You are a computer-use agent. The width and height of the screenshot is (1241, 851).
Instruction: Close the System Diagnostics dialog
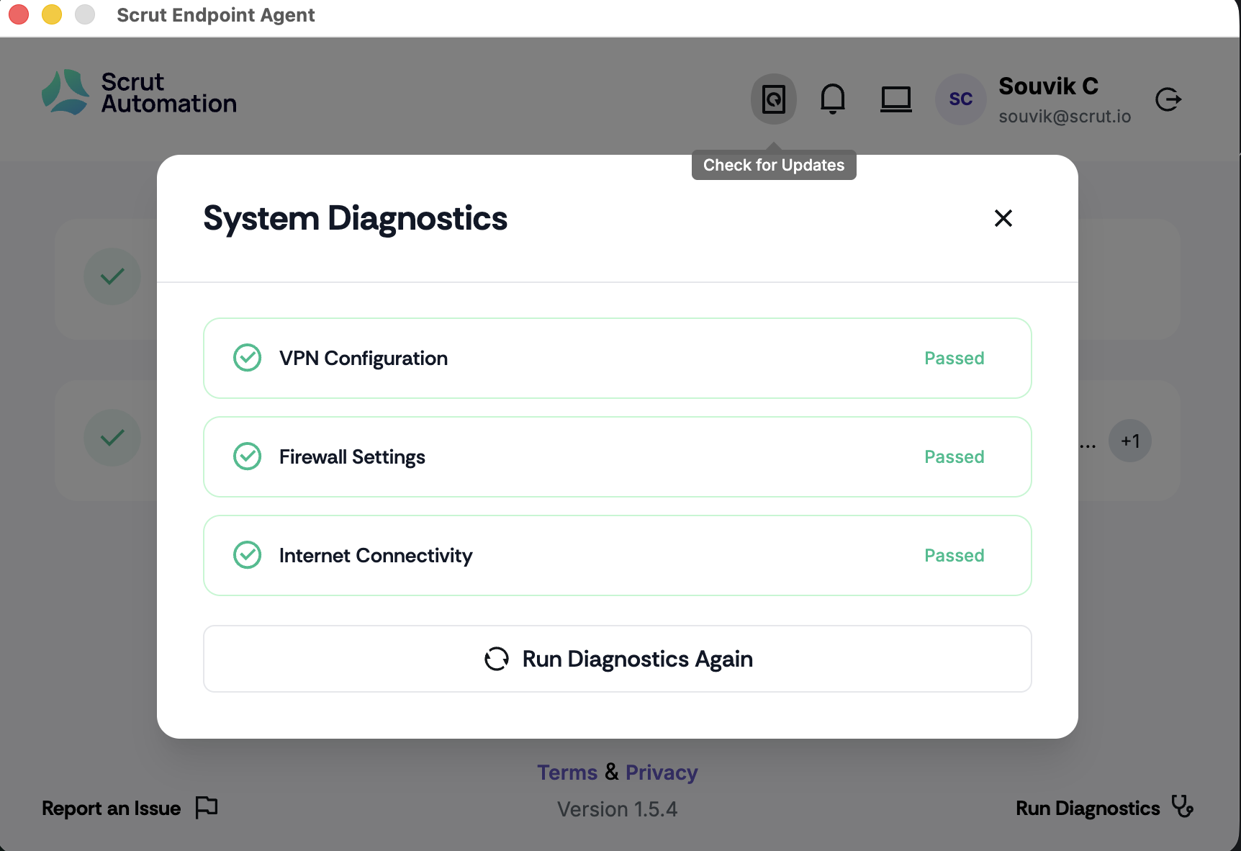tap(1003, 218)
